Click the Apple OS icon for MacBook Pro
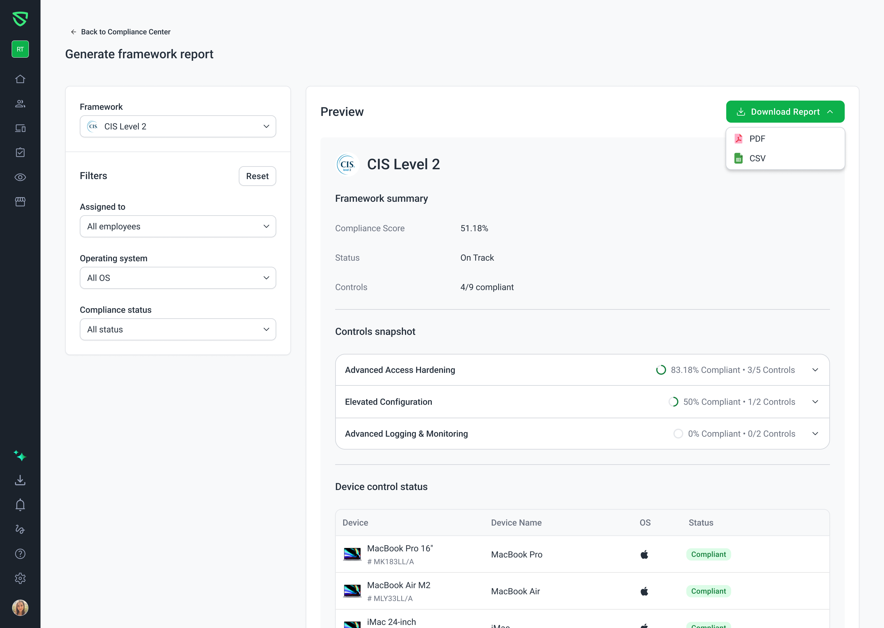 (644, 554)
